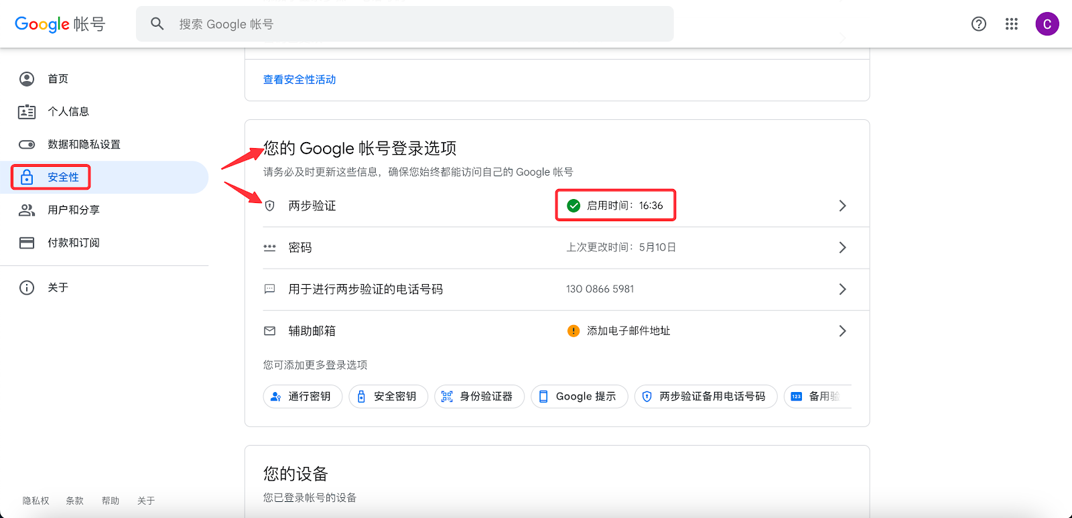Add 两步验证备用电话号码 option
Viewport: 1072px width, 518px height.
pos(706,397)
